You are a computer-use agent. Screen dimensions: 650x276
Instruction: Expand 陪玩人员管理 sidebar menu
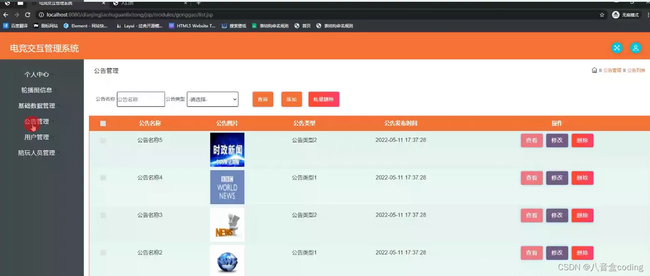click(x=37, y=153)
